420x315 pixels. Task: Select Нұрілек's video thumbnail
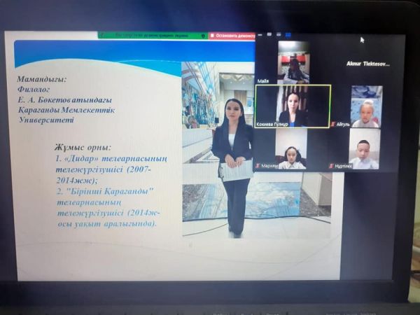(x=365, y=148)
